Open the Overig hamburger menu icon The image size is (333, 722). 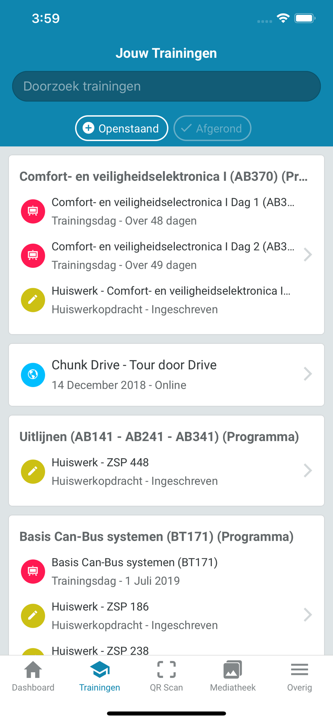pyautogui.click(x=299, y=670)
